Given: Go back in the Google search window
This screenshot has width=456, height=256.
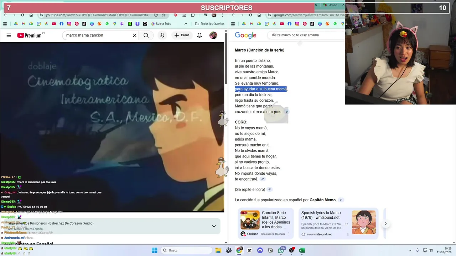Looking at the screenshot, I should click(233, 15).
